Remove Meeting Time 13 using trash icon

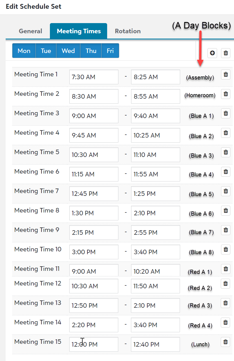(x=226, y=303)
